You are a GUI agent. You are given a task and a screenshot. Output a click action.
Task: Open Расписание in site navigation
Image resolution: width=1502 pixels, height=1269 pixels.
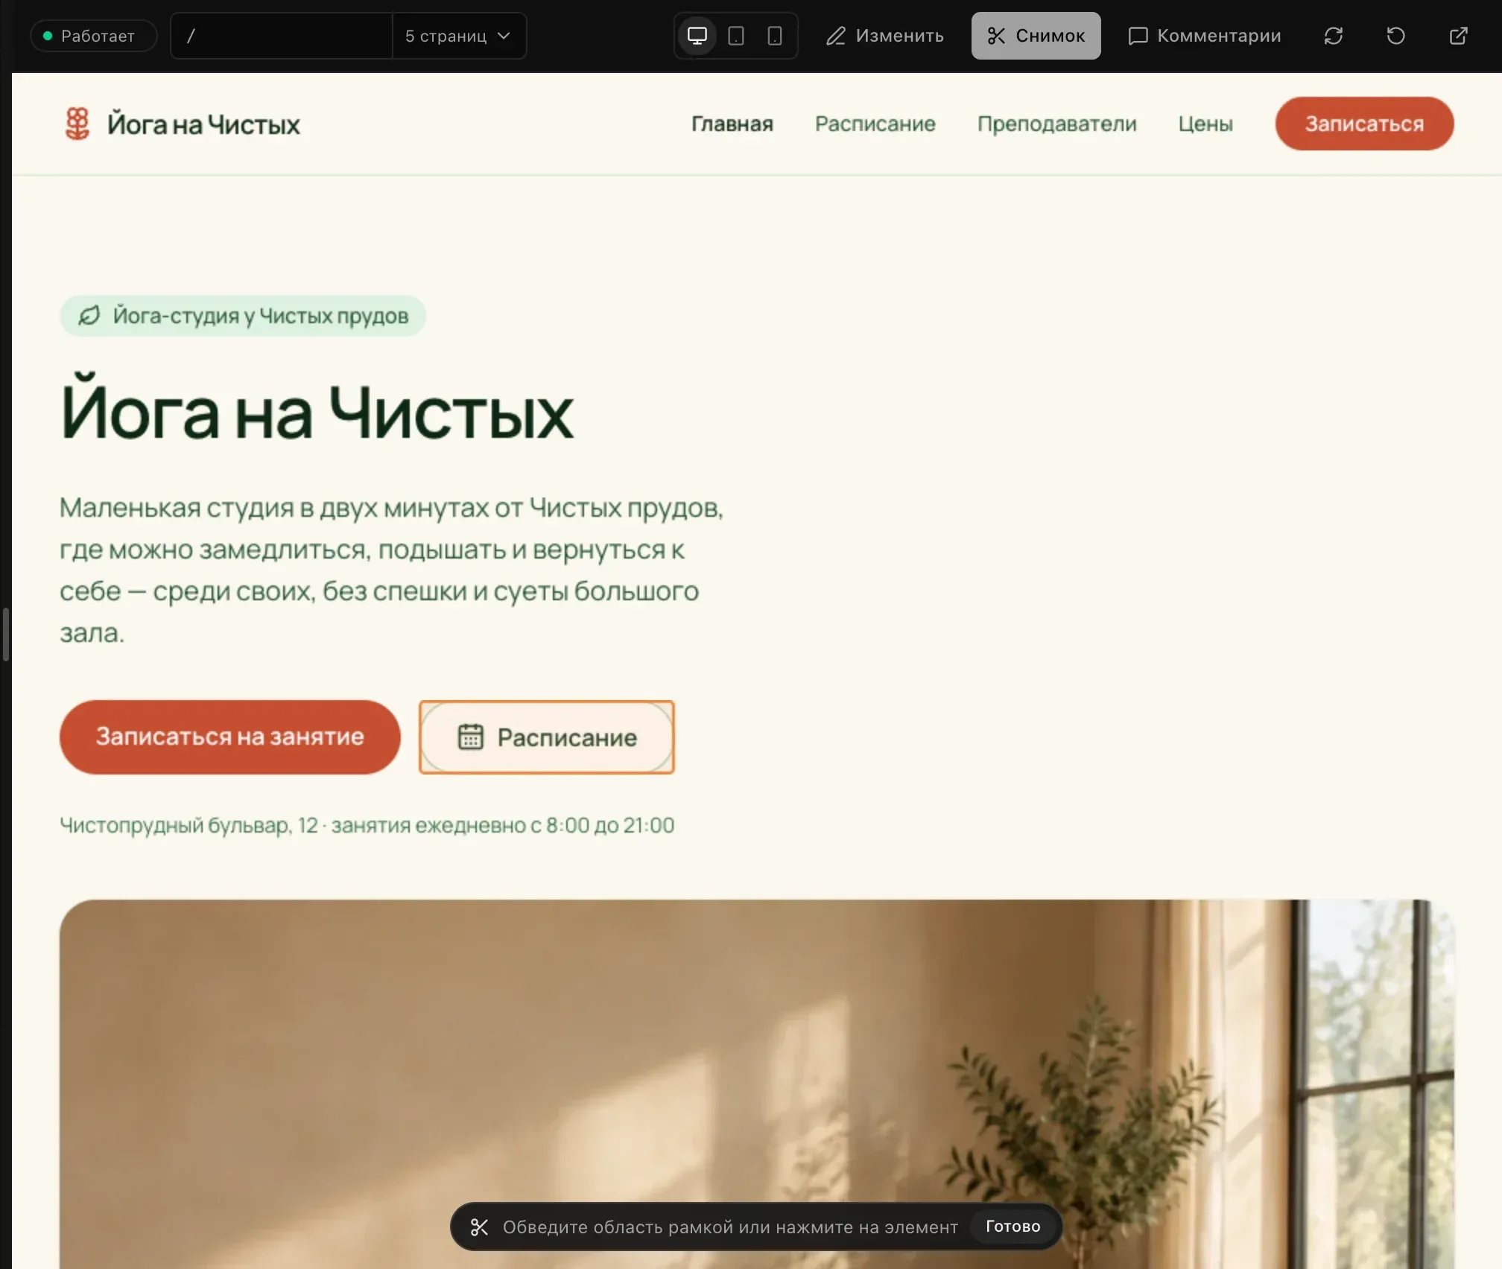[875, 124]
